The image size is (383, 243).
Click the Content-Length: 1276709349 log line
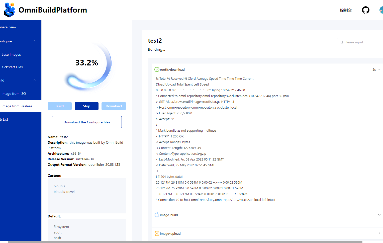178,148
